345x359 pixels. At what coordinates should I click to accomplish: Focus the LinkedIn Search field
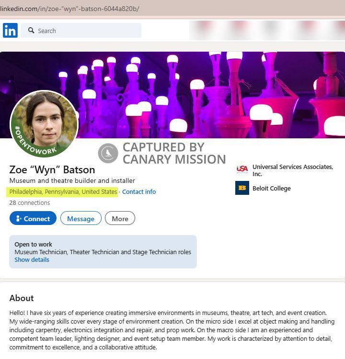point(86,31)
